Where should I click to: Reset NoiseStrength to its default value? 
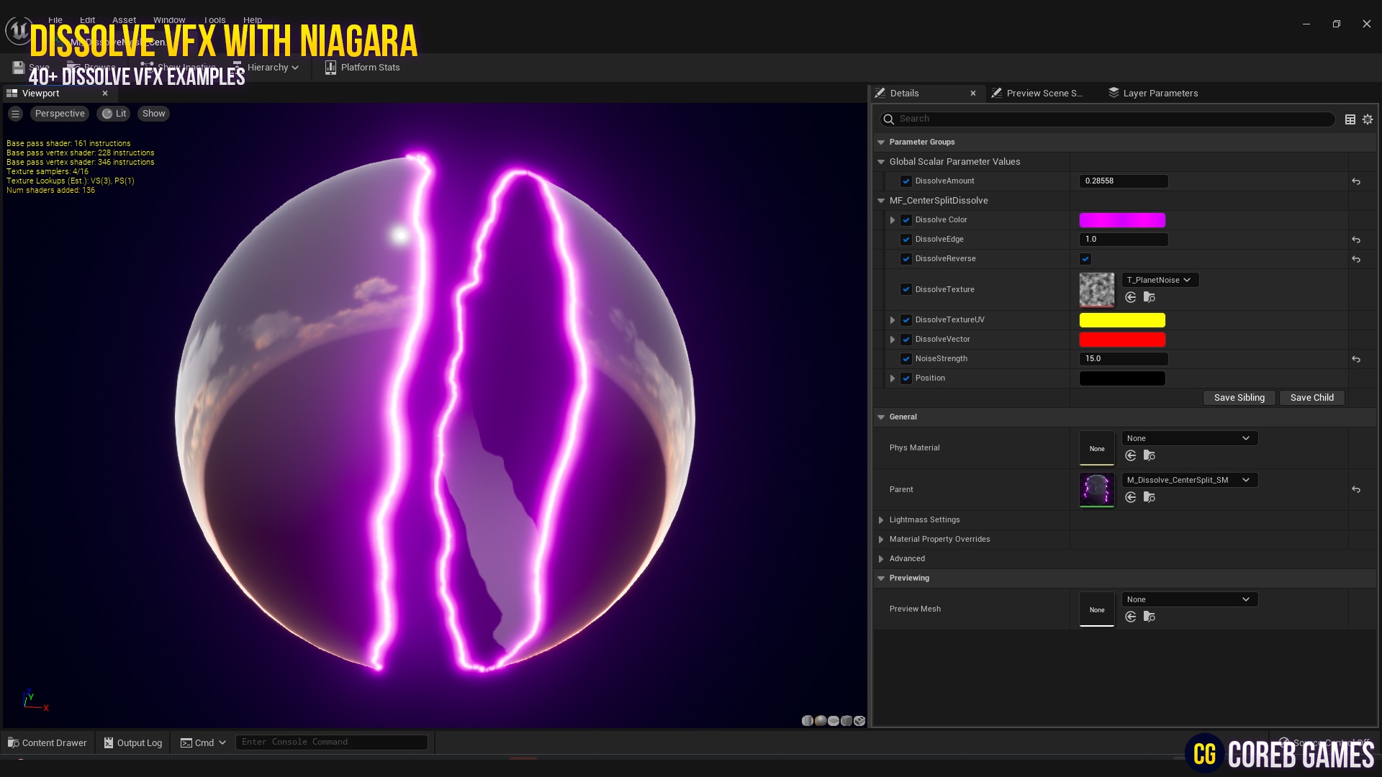pos(1356,359)
